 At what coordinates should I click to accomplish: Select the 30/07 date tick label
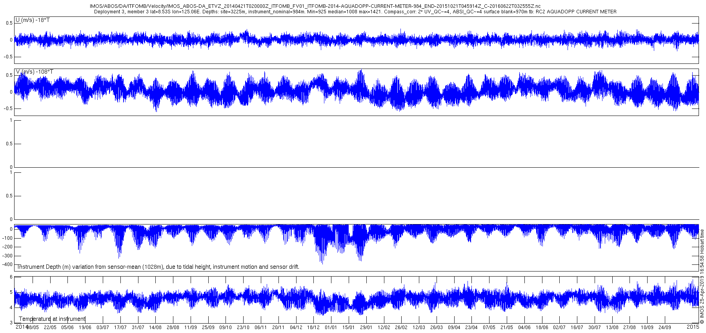pyautogui.click(x=595, y=328)
